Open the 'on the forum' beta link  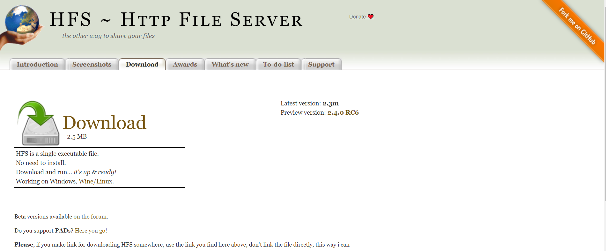pyautogui.click(x=90, y=217)
